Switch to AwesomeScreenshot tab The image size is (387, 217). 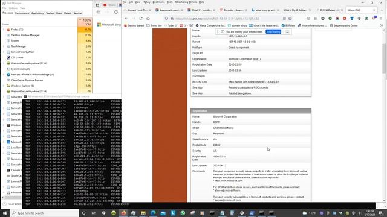click(x=169, y=10)
